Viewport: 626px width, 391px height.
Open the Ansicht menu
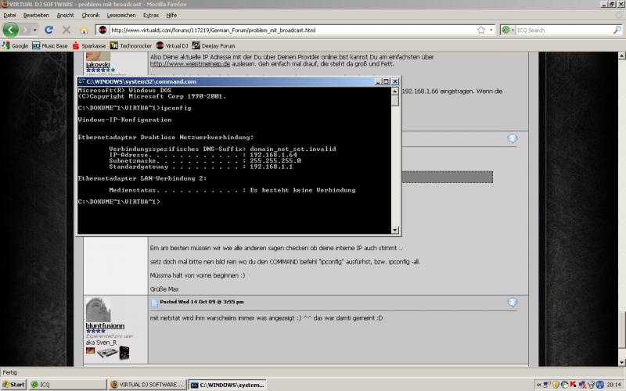[66, 15]
